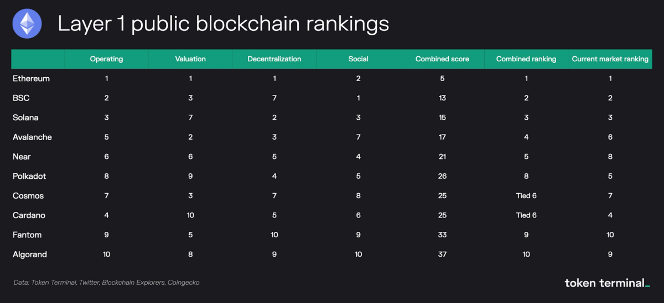Click Cosmos's 'Tied 6' combined ranking

coord(526,196)
